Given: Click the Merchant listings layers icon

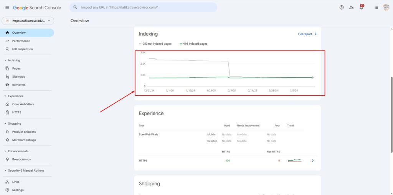Looking at the screenshot, I should [7, 140].
